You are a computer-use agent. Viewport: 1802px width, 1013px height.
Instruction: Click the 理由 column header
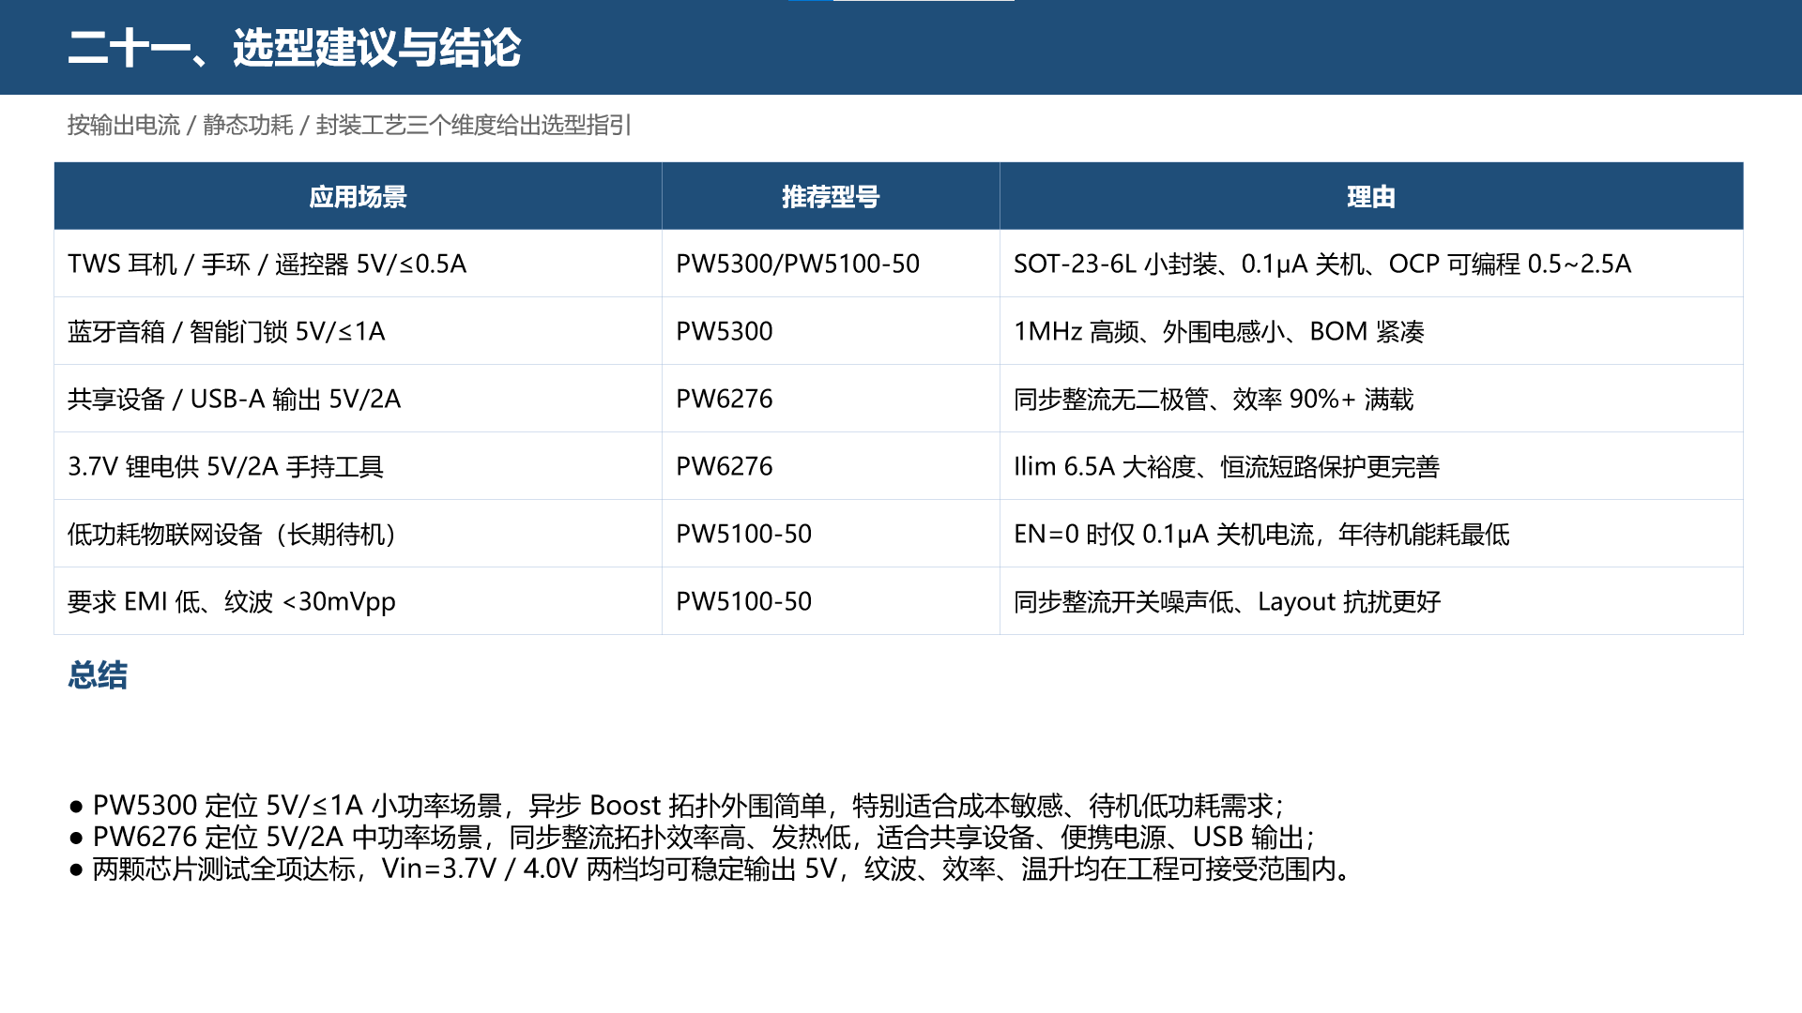(x=1371, y=196)
